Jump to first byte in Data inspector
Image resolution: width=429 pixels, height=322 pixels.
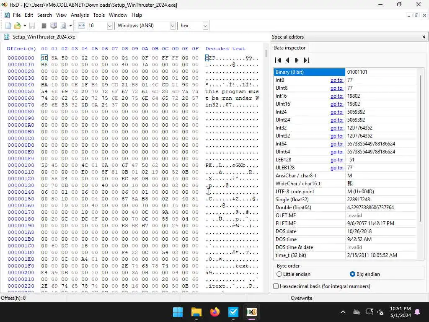[x=278, y=60]
